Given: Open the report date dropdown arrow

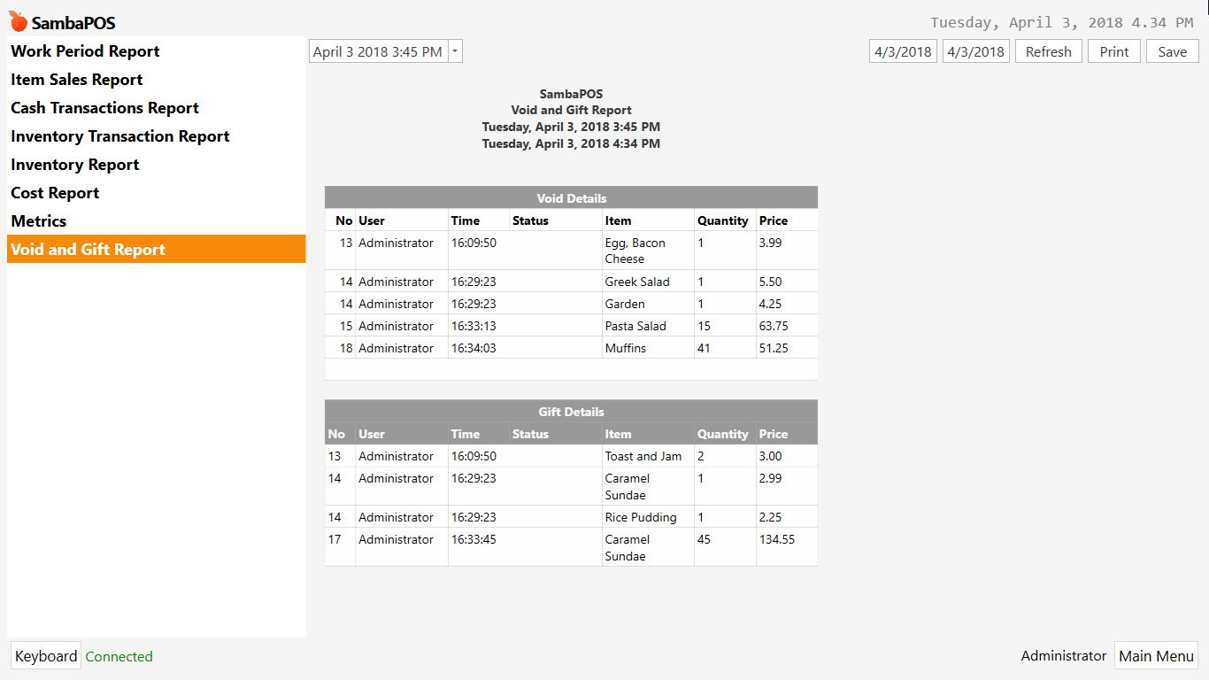Looking at the screenshot, I should point(455,50).
